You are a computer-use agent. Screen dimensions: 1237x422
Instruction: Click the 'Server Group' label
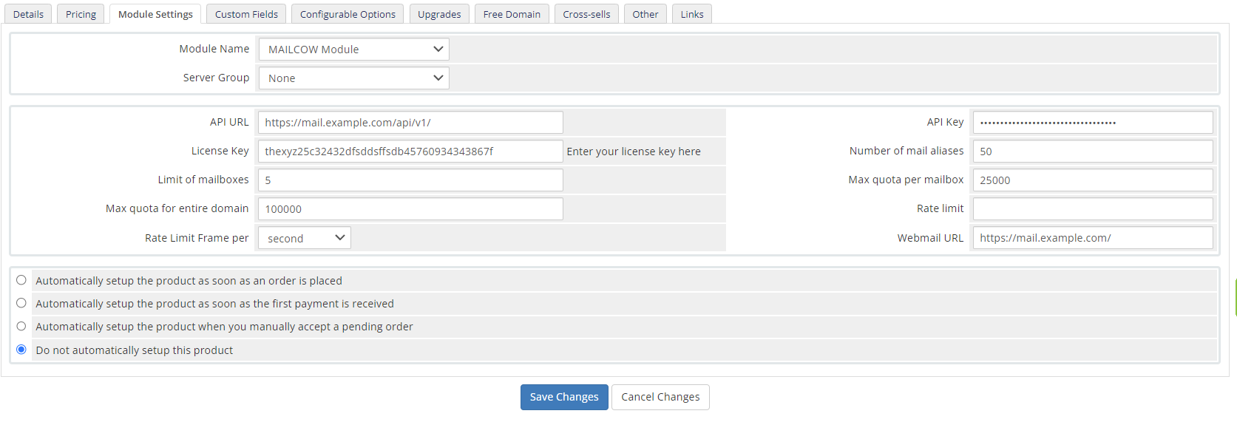(216, 78)
